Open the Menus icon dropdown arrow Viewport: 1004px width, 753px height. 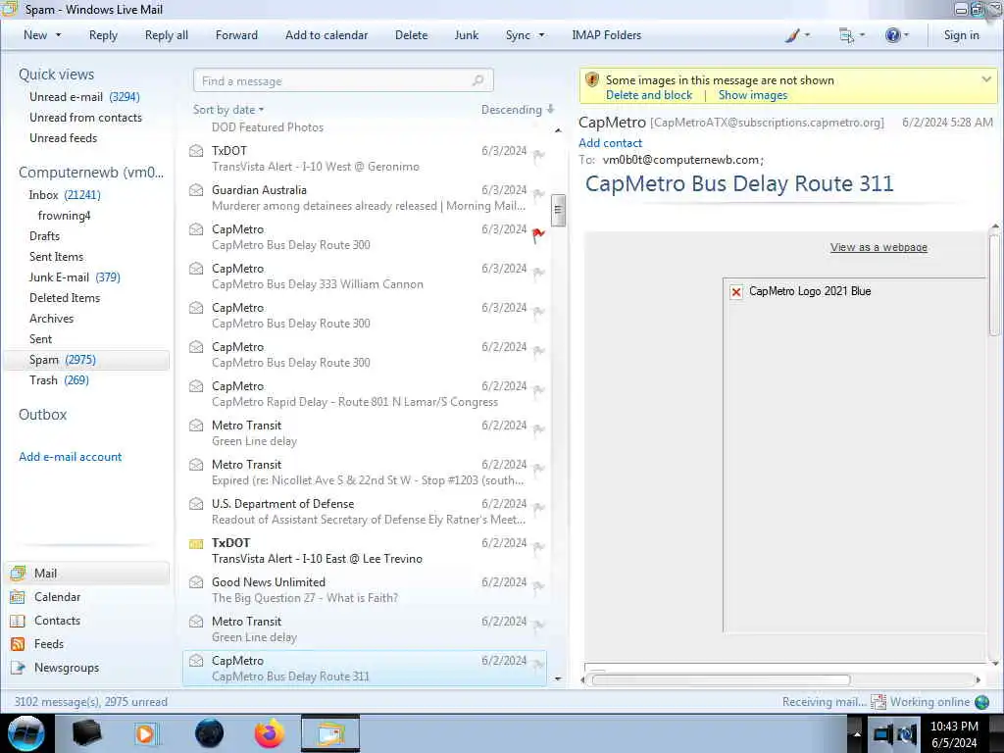click(x=862, y=35)
